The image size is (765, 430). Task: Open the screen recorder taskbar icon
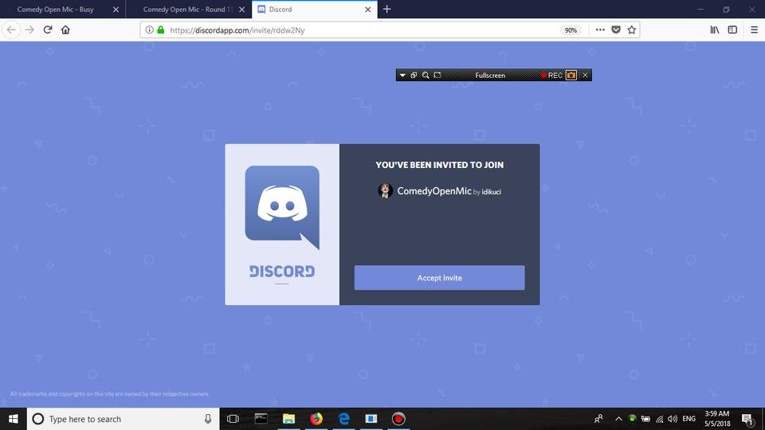pos(398,419)
